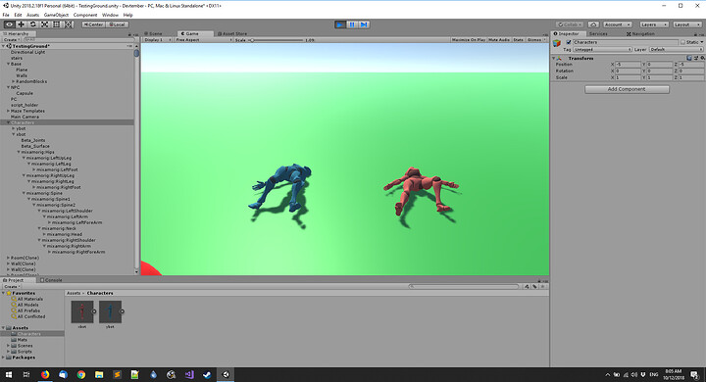Open the Component menu
Screen dimensions: 706x382
(x=85, y=15)
